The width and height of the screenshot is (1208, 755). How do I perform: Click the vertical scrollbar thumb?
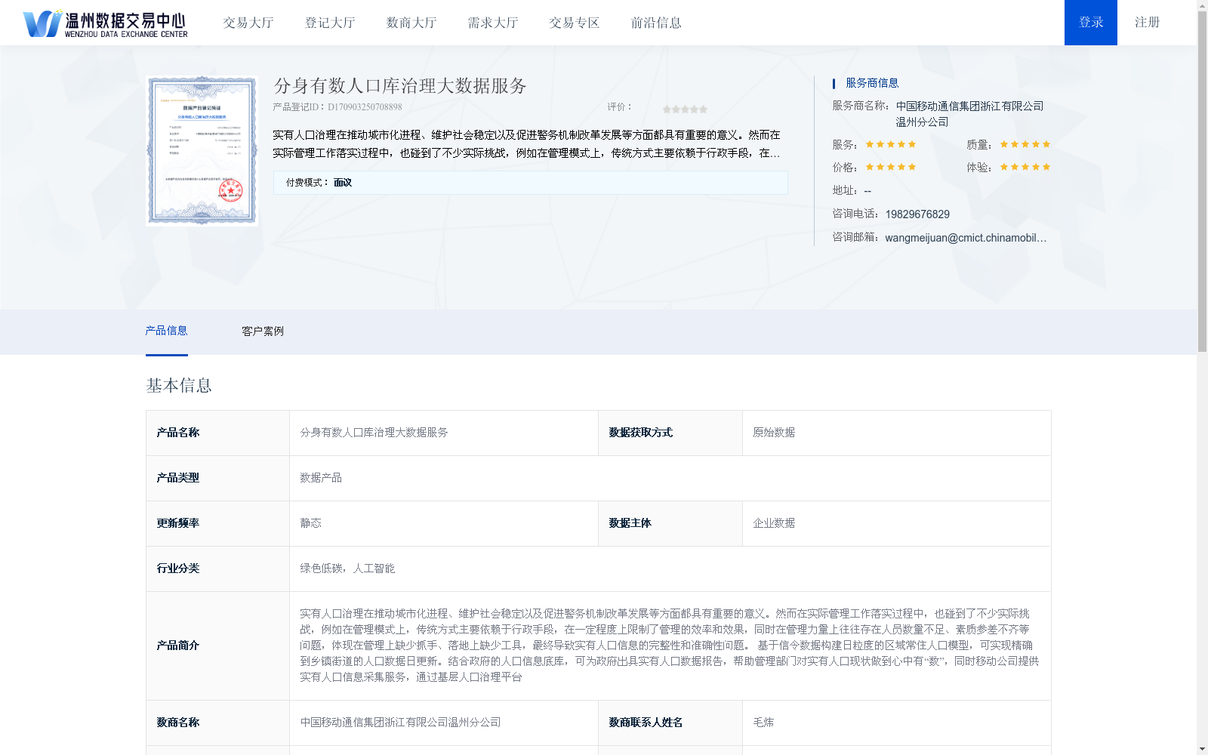coord(1202,183)
